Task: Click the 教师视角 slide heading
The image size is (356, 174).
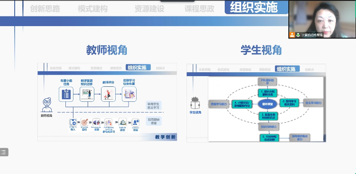Action: [107, 50]
